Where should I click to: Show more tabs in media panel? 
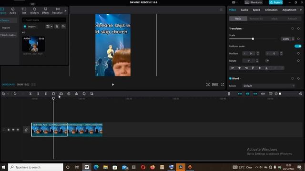(66, 10)
